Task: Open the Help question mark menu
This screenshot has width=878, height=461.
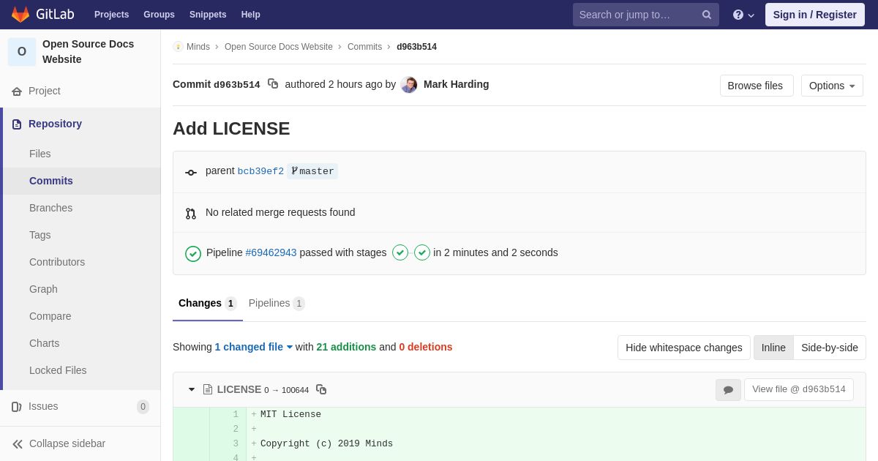Action: click(743, 15)
